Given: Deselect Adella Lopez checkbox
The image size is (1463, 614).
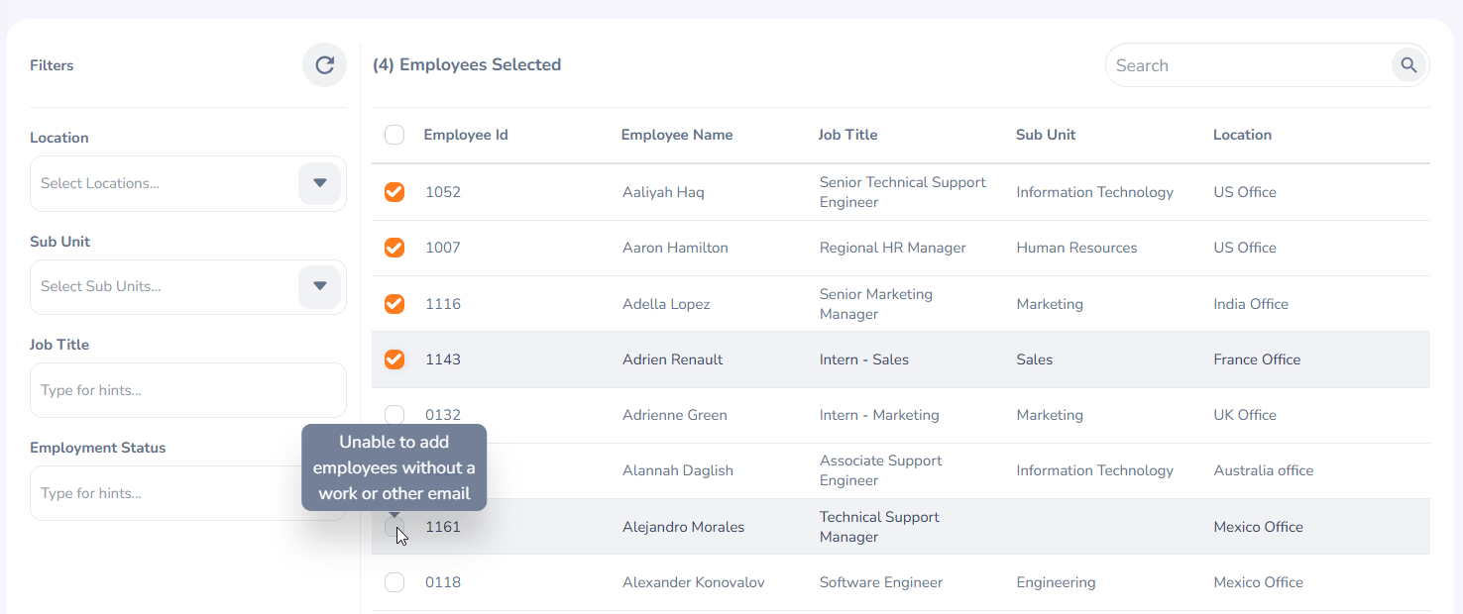Looking at the screenshot, I should coord(394,304).
